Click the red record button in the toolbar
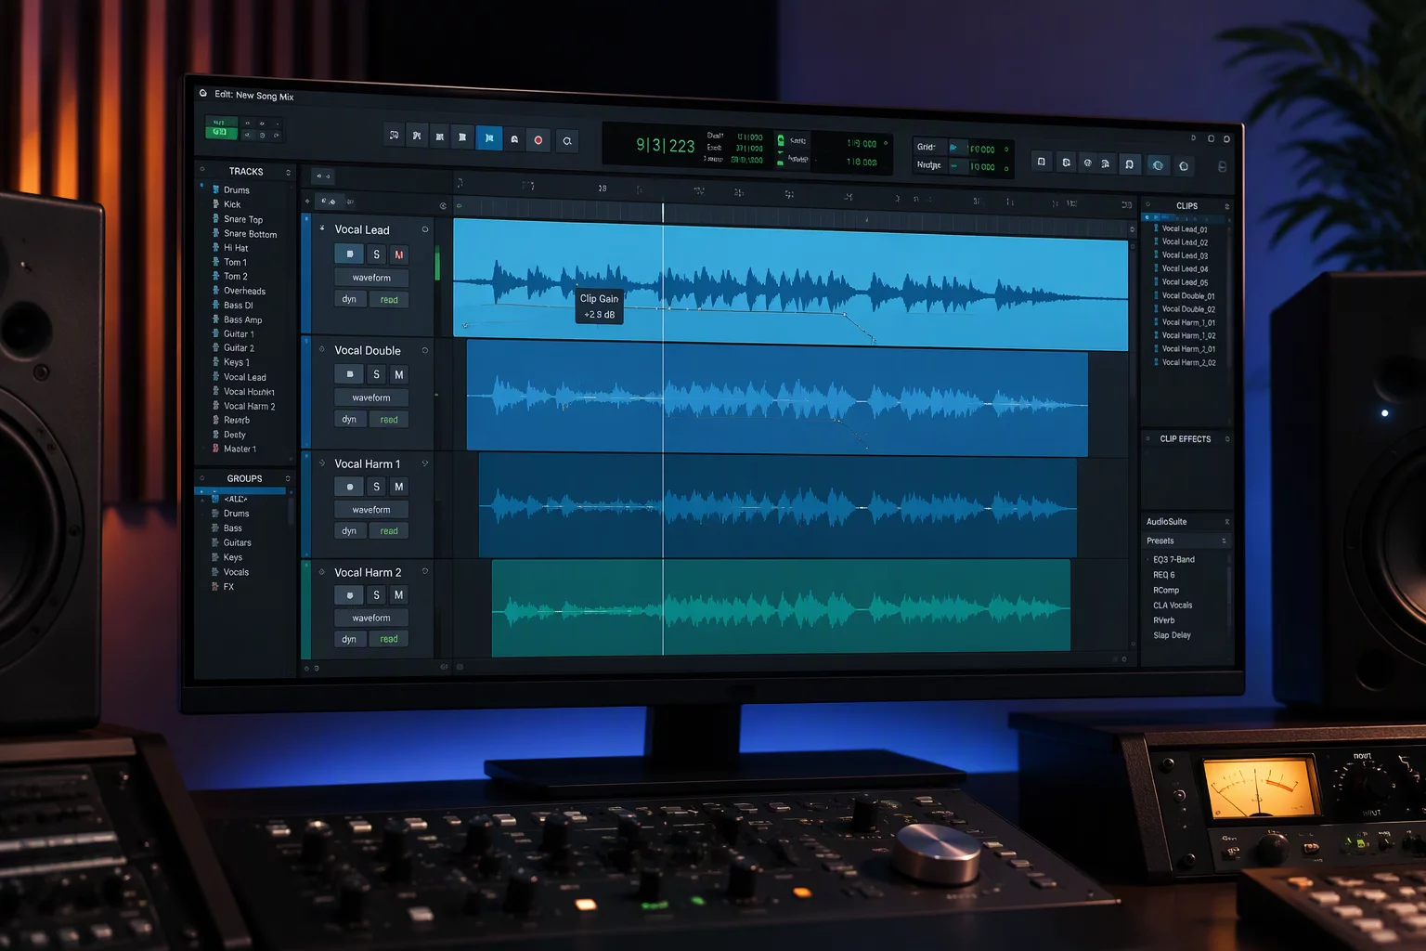 click(x=538, y=139)
